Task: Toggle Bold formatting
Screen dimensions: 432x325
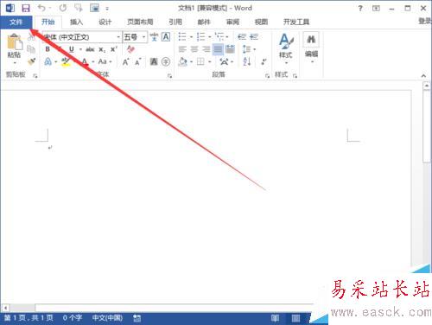Action: (48, 49)
